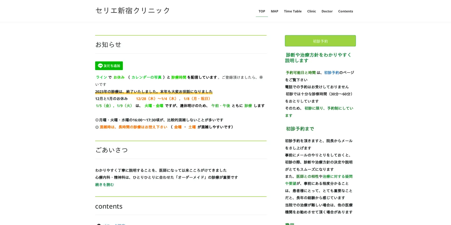Click the LINE icon on the 友だち追加 button

click(100, 66)
